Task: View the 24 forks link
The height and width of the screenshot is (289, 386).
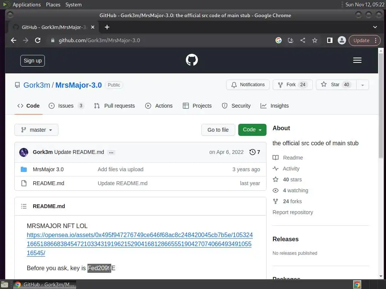Action: click(x=292, y=202)
